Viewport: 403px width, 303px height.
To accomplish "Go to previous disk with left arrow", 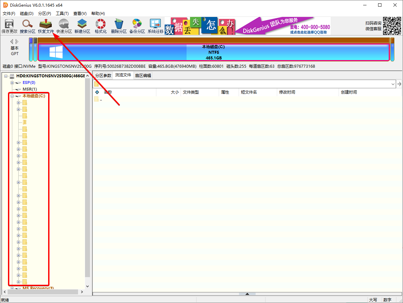I will (12, 42).
